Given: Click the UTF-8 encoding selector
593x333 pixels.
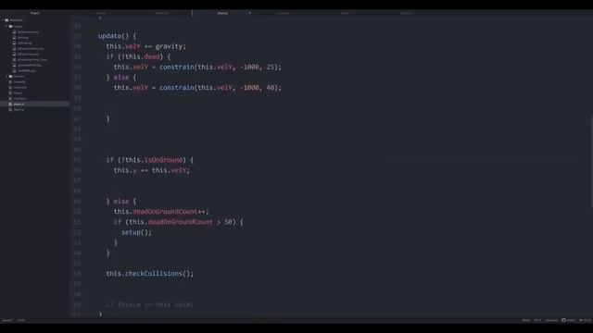Looking at the screenshot, I should coord(537,320).
